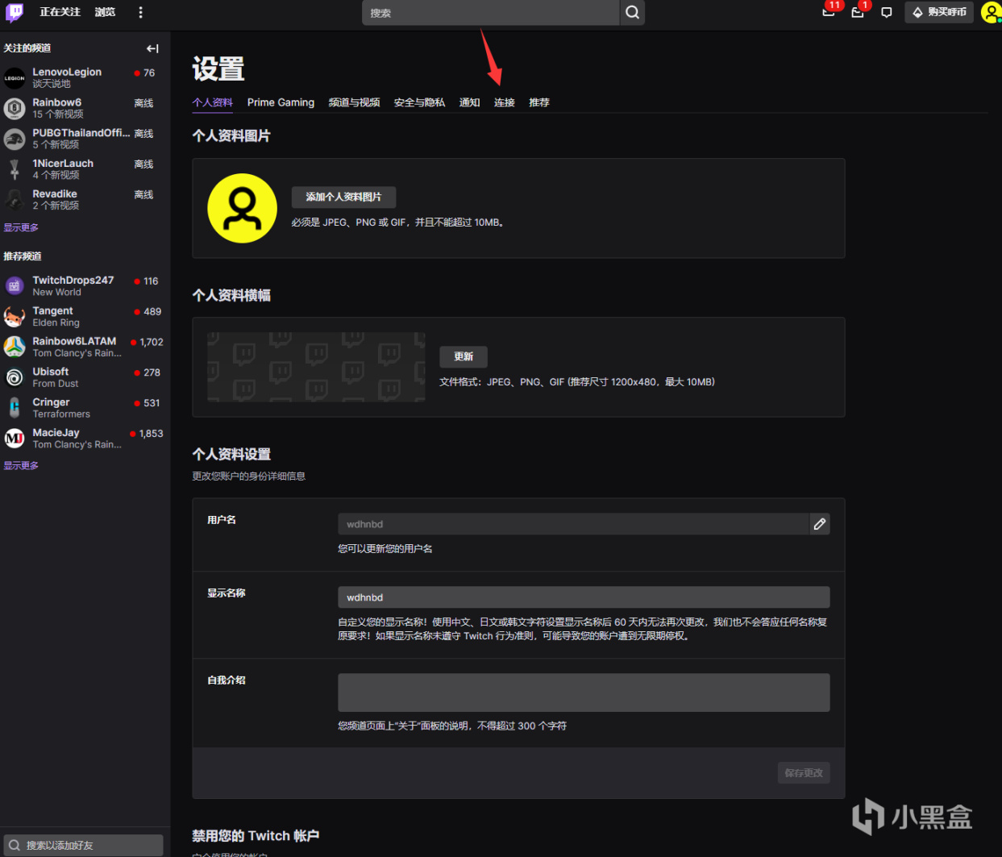
Task: Click the large yellow profile picture
Action: (x=243, y=208)
